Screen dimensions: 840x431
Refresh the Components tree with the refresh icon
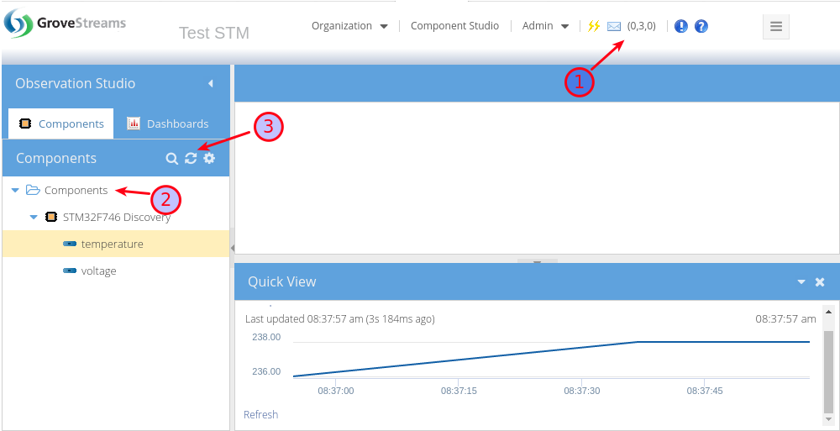(x=191, y=159)
